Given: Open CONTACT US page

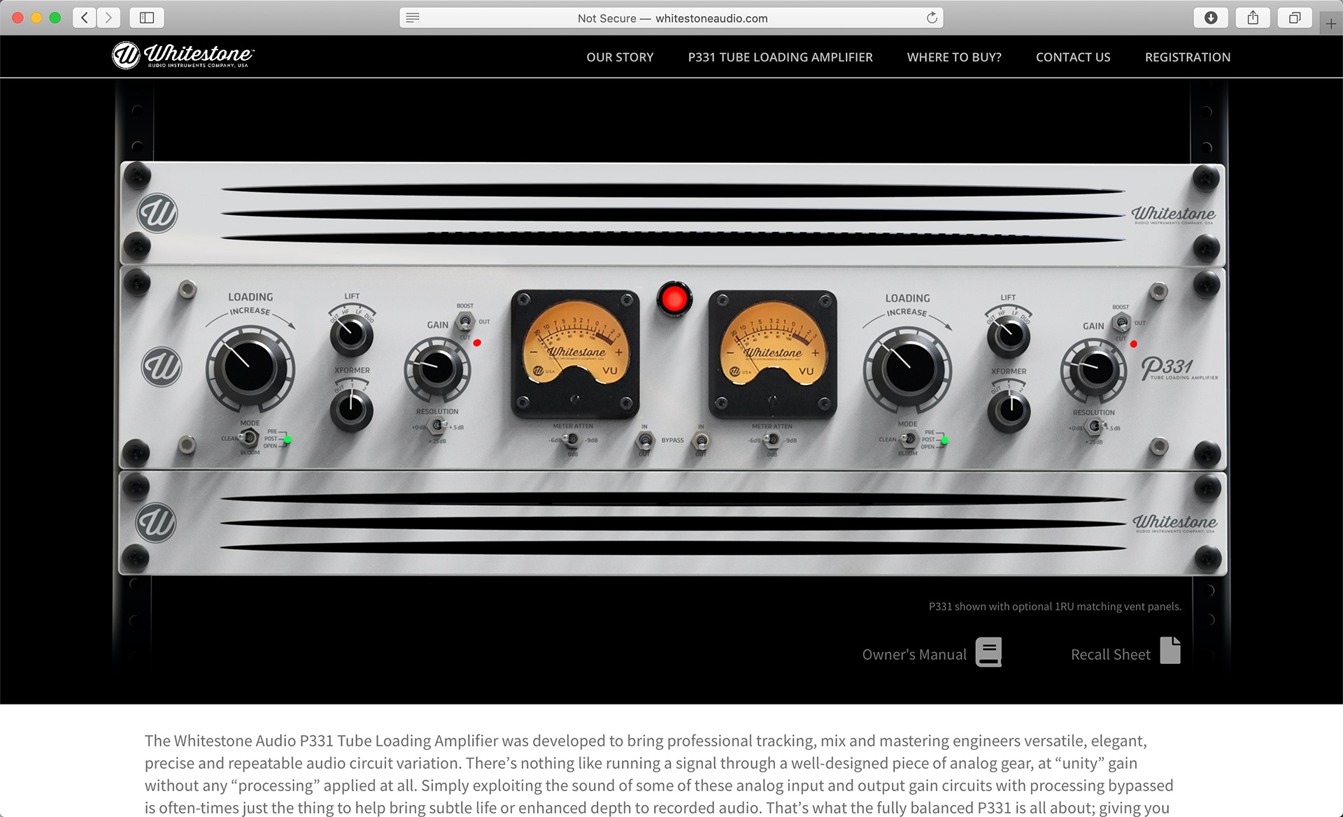Looking at the screenshot, I should 1073,57.
